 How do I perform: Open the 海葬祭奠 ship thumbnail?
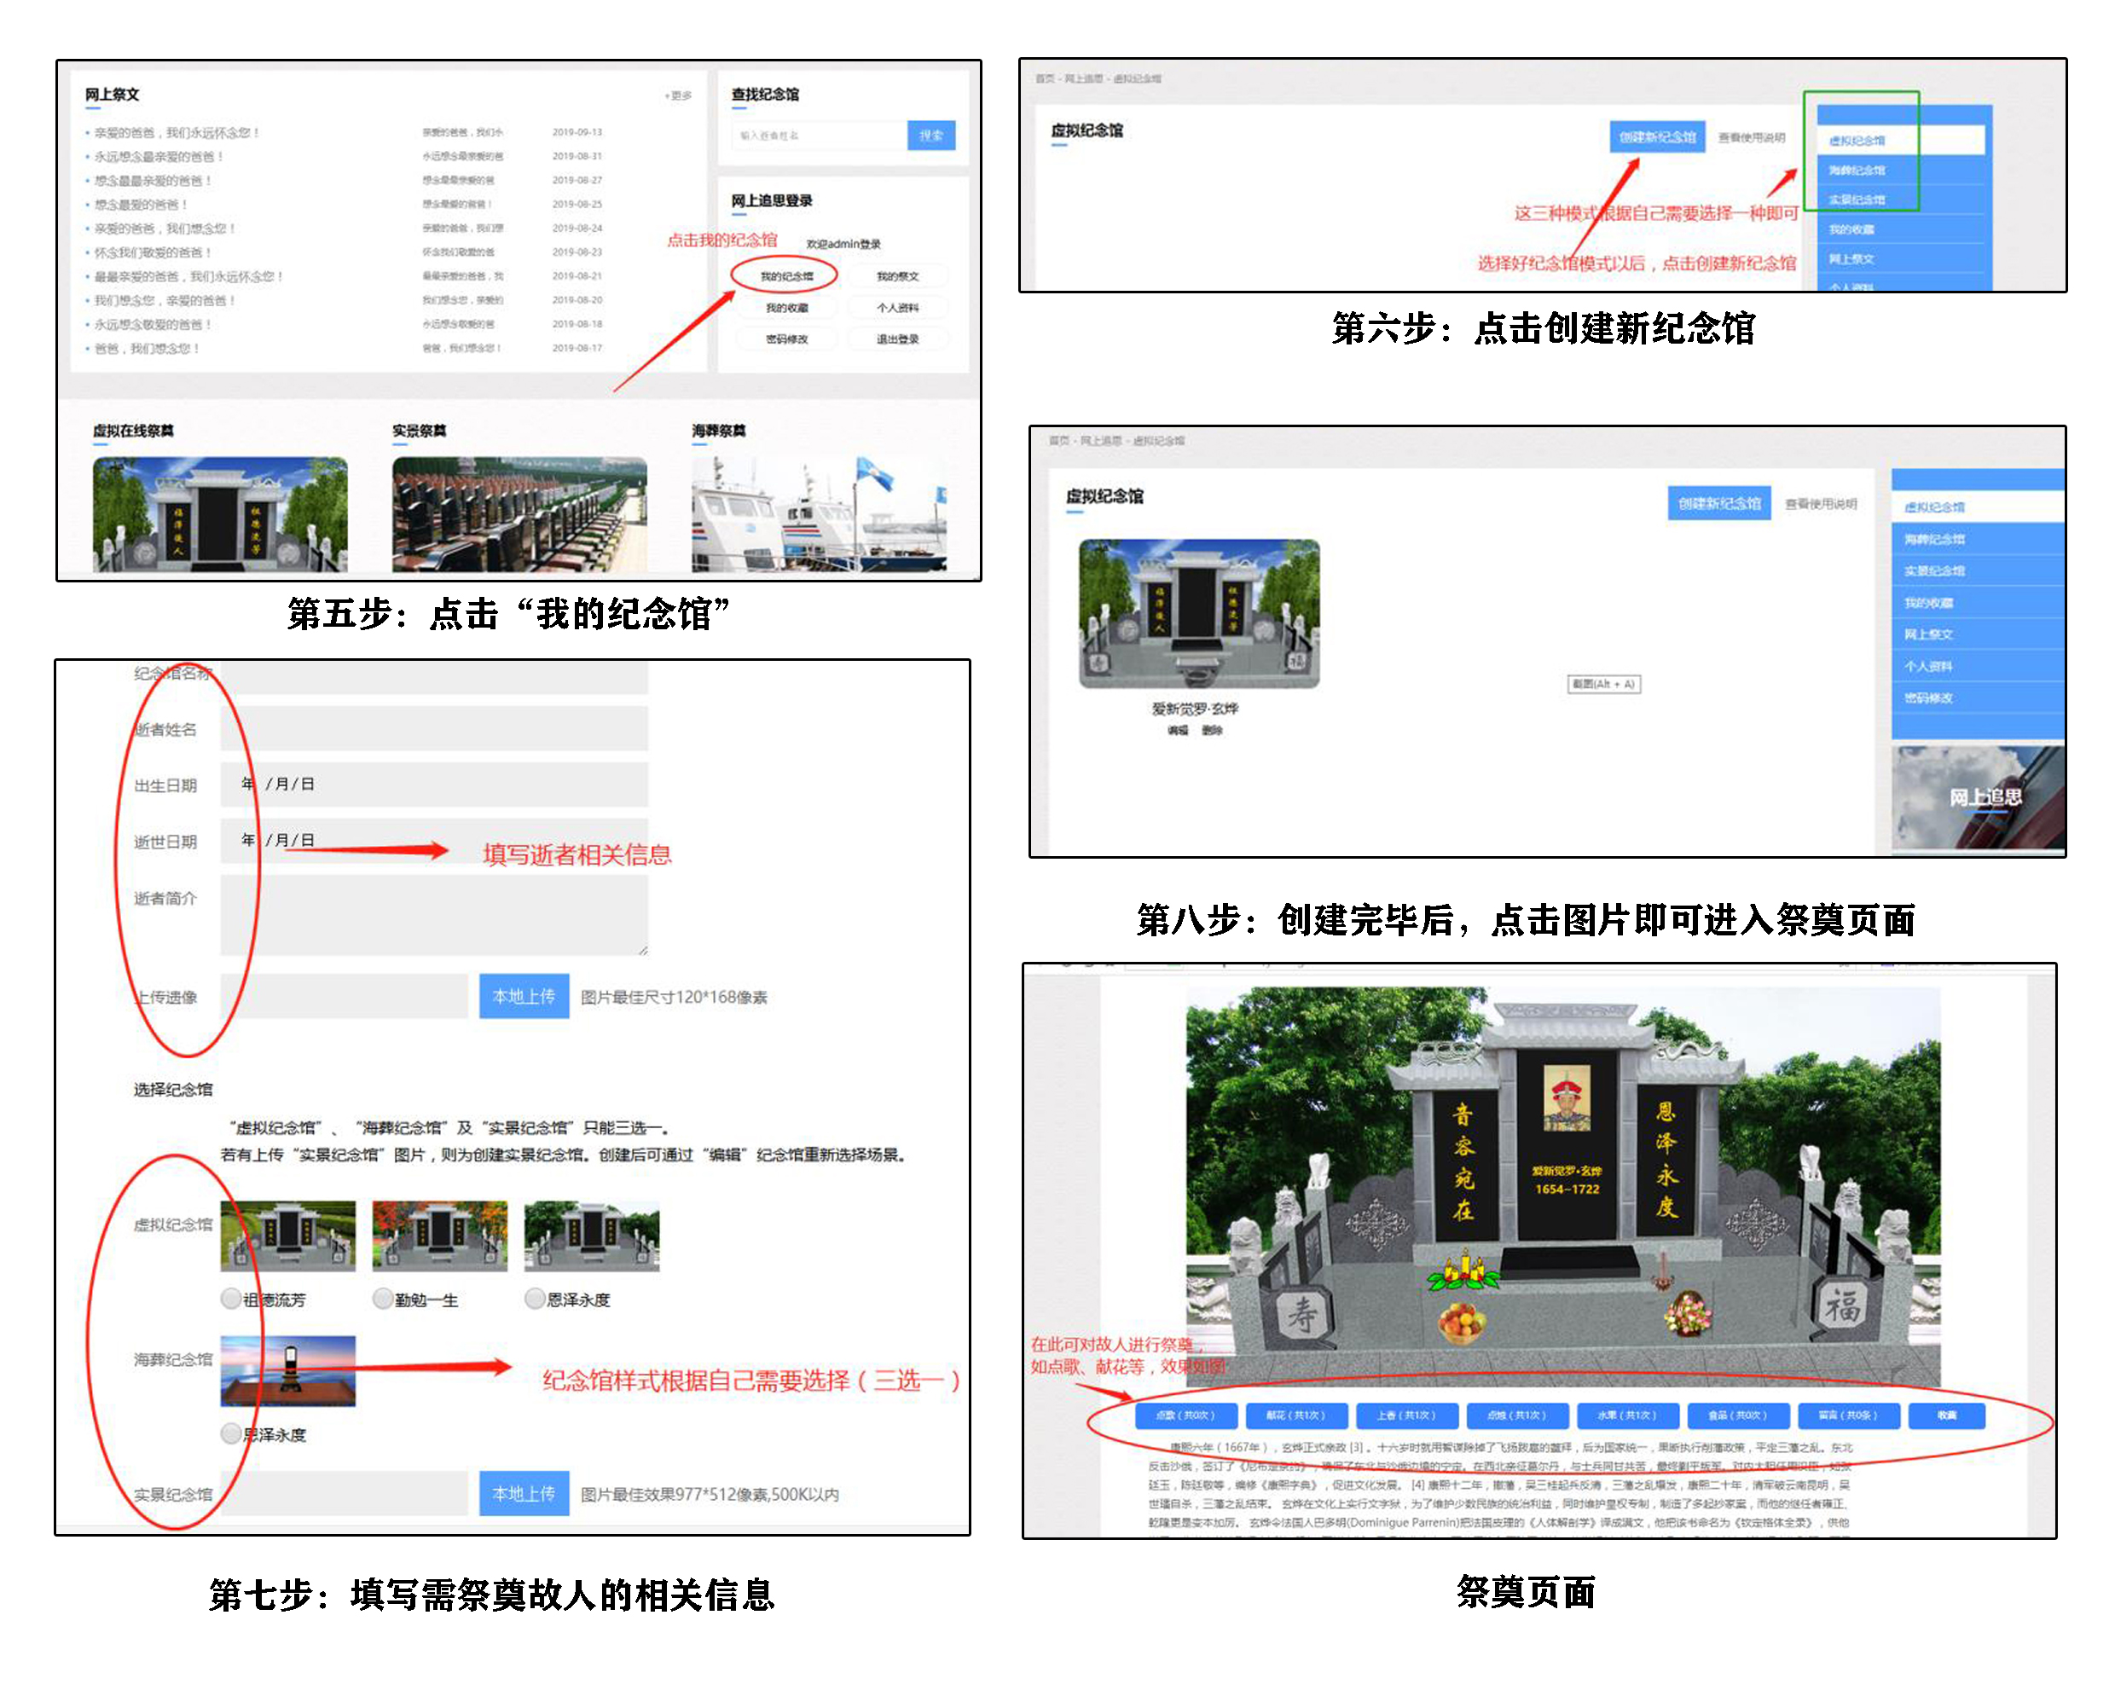click(x=818, y=514)
